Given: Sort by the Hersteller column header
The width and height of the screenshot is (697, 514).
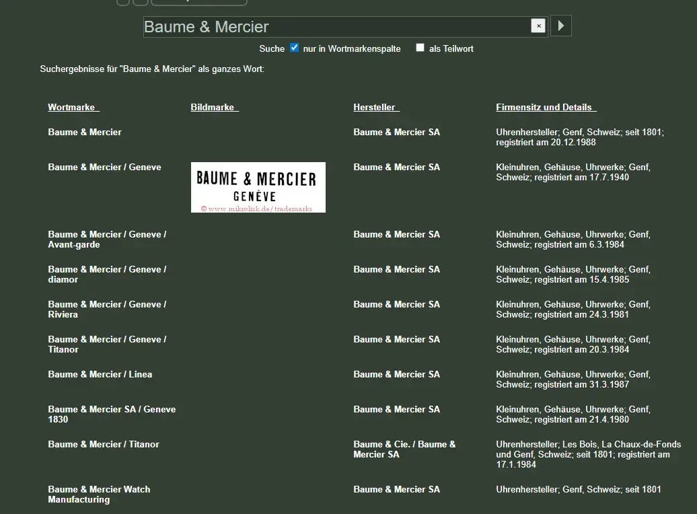Looking at the screenshot, I should (376, 108).
